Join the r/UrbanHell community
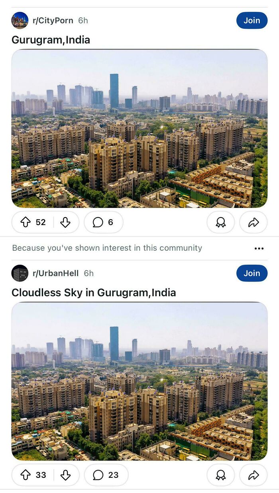This screenshot has width=279, height=493. 252,273
